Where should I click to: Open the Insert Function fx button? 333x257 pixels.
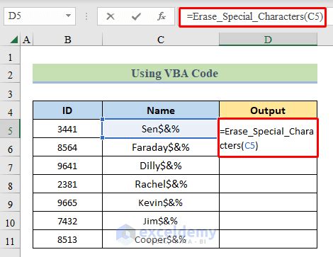[162, 16]
